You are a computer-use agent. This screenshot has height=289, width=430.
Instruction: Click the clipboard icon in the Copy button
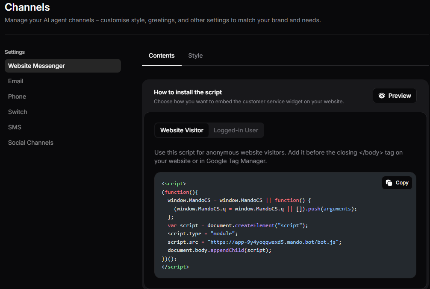tap(389, 183)
